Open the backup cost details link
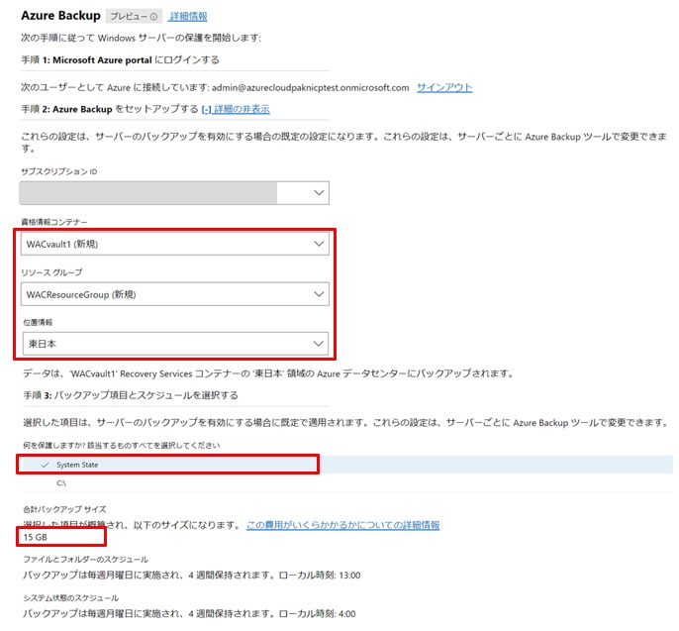This screenshot has width=679, height=631. [342, 525]
